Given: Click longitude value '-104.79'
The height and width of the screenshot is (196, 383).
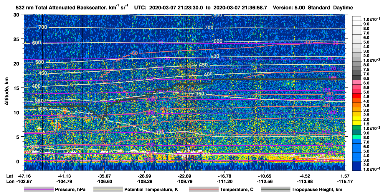Looking at the screenshot, I should (64, 181).
